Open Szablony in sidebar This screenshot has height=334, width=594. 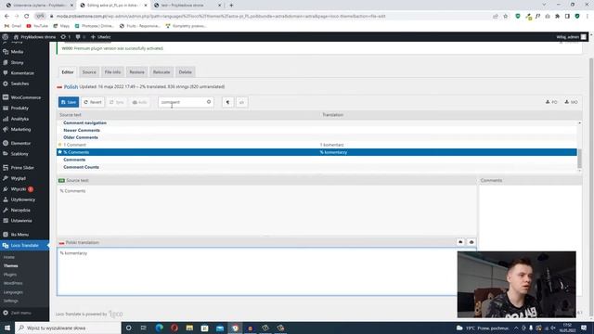[19, 154]
